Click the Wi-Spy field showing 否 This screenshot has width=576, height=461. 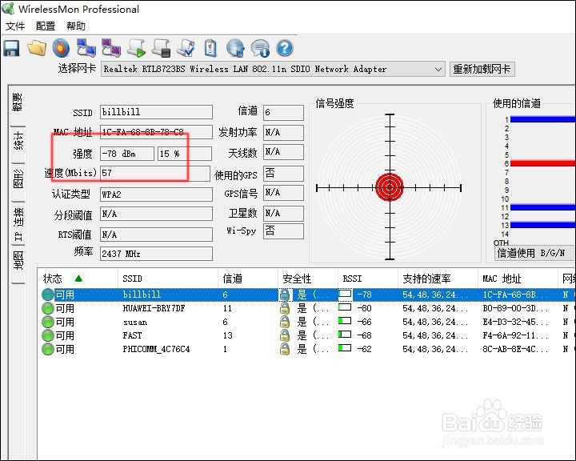283,231
